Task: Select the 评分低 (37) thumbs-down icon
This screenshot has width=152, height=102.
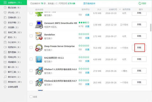Action: [x=5, y=12]
